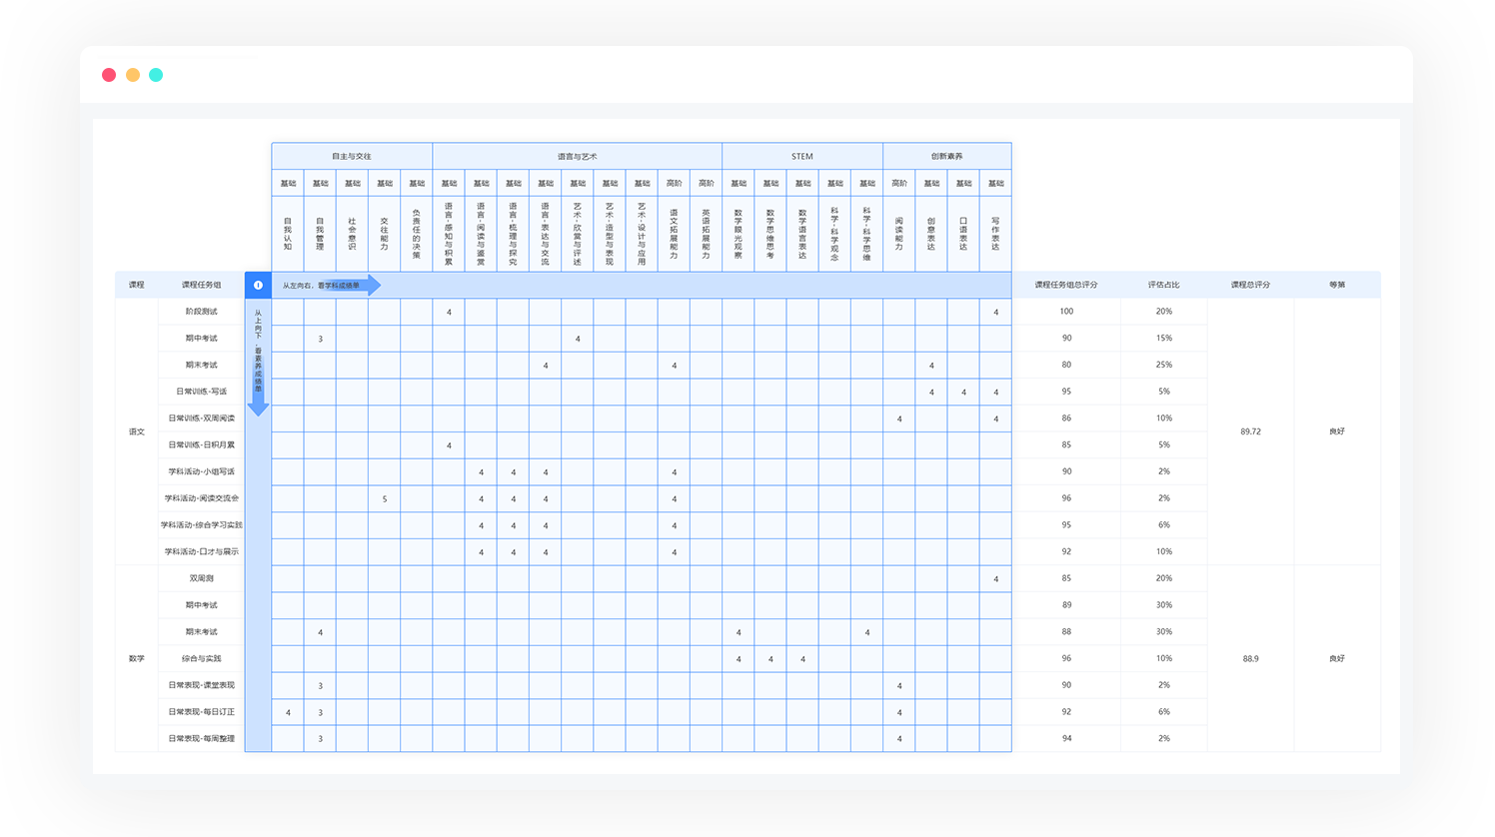
Task: Click the 交往能力 column header
Action: (x=385, y=234)
